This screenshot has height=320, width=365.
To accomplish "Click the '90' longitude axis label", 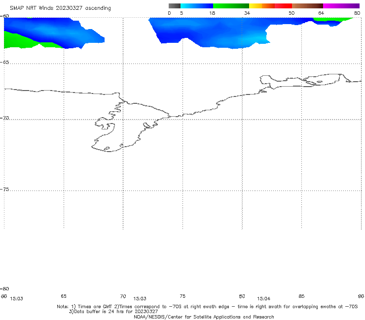I will click(x=361, y=296).
